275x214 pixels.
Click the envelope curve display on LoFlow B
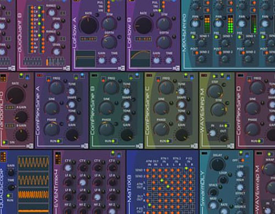pos(140,59)
